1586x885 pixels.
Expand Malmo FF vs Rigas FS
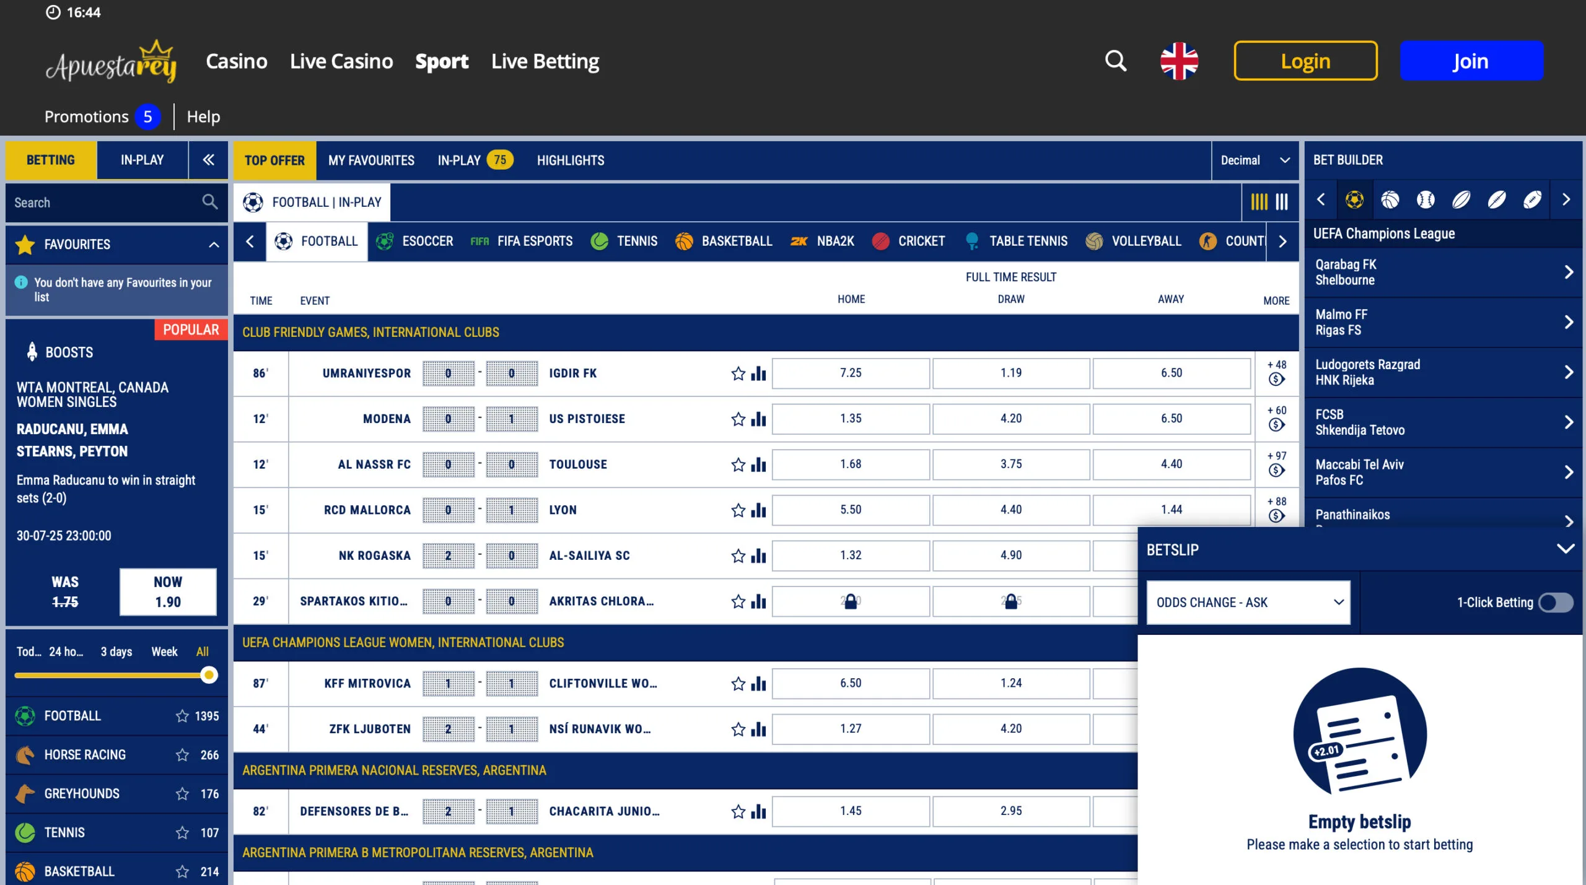pos(1444,322)
